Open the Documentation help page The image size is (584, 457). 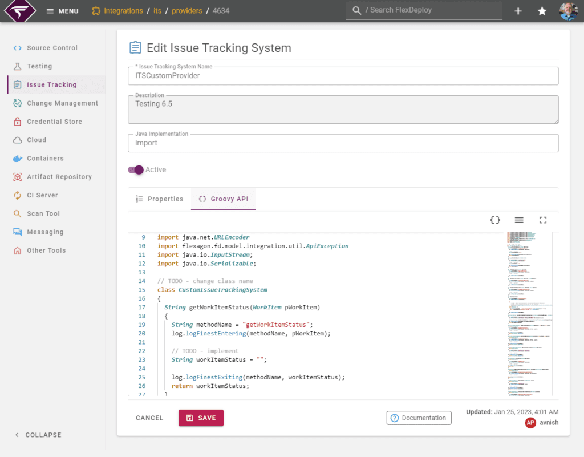coord(419,418)
